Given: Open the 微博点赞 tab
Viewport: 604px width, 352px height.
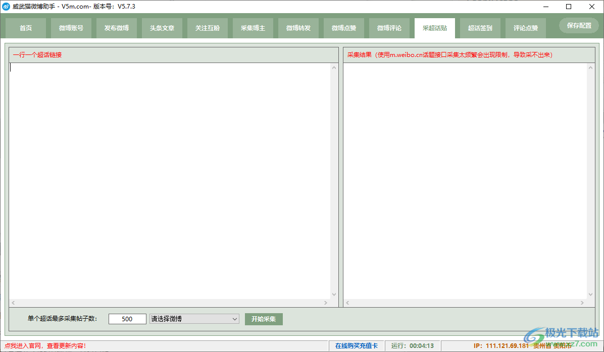Looking at the screenshot, I should pos(344,28).
